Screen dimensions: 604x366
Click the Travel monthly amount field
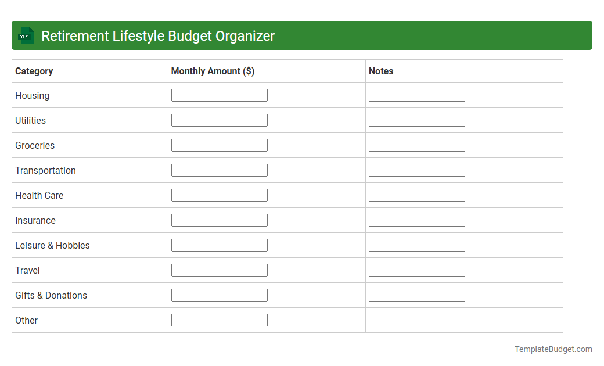tap(219, 270)
